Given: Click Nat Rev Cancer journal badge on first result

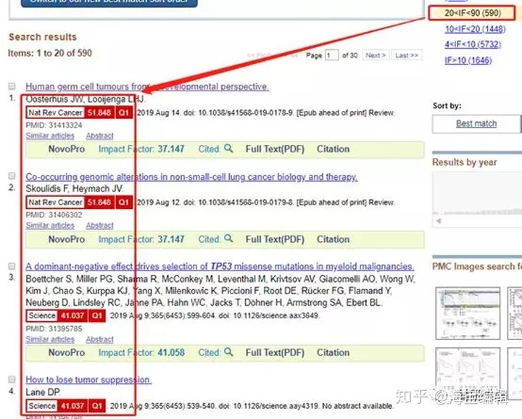Looking at the screenshot, I should pos(55,112).
